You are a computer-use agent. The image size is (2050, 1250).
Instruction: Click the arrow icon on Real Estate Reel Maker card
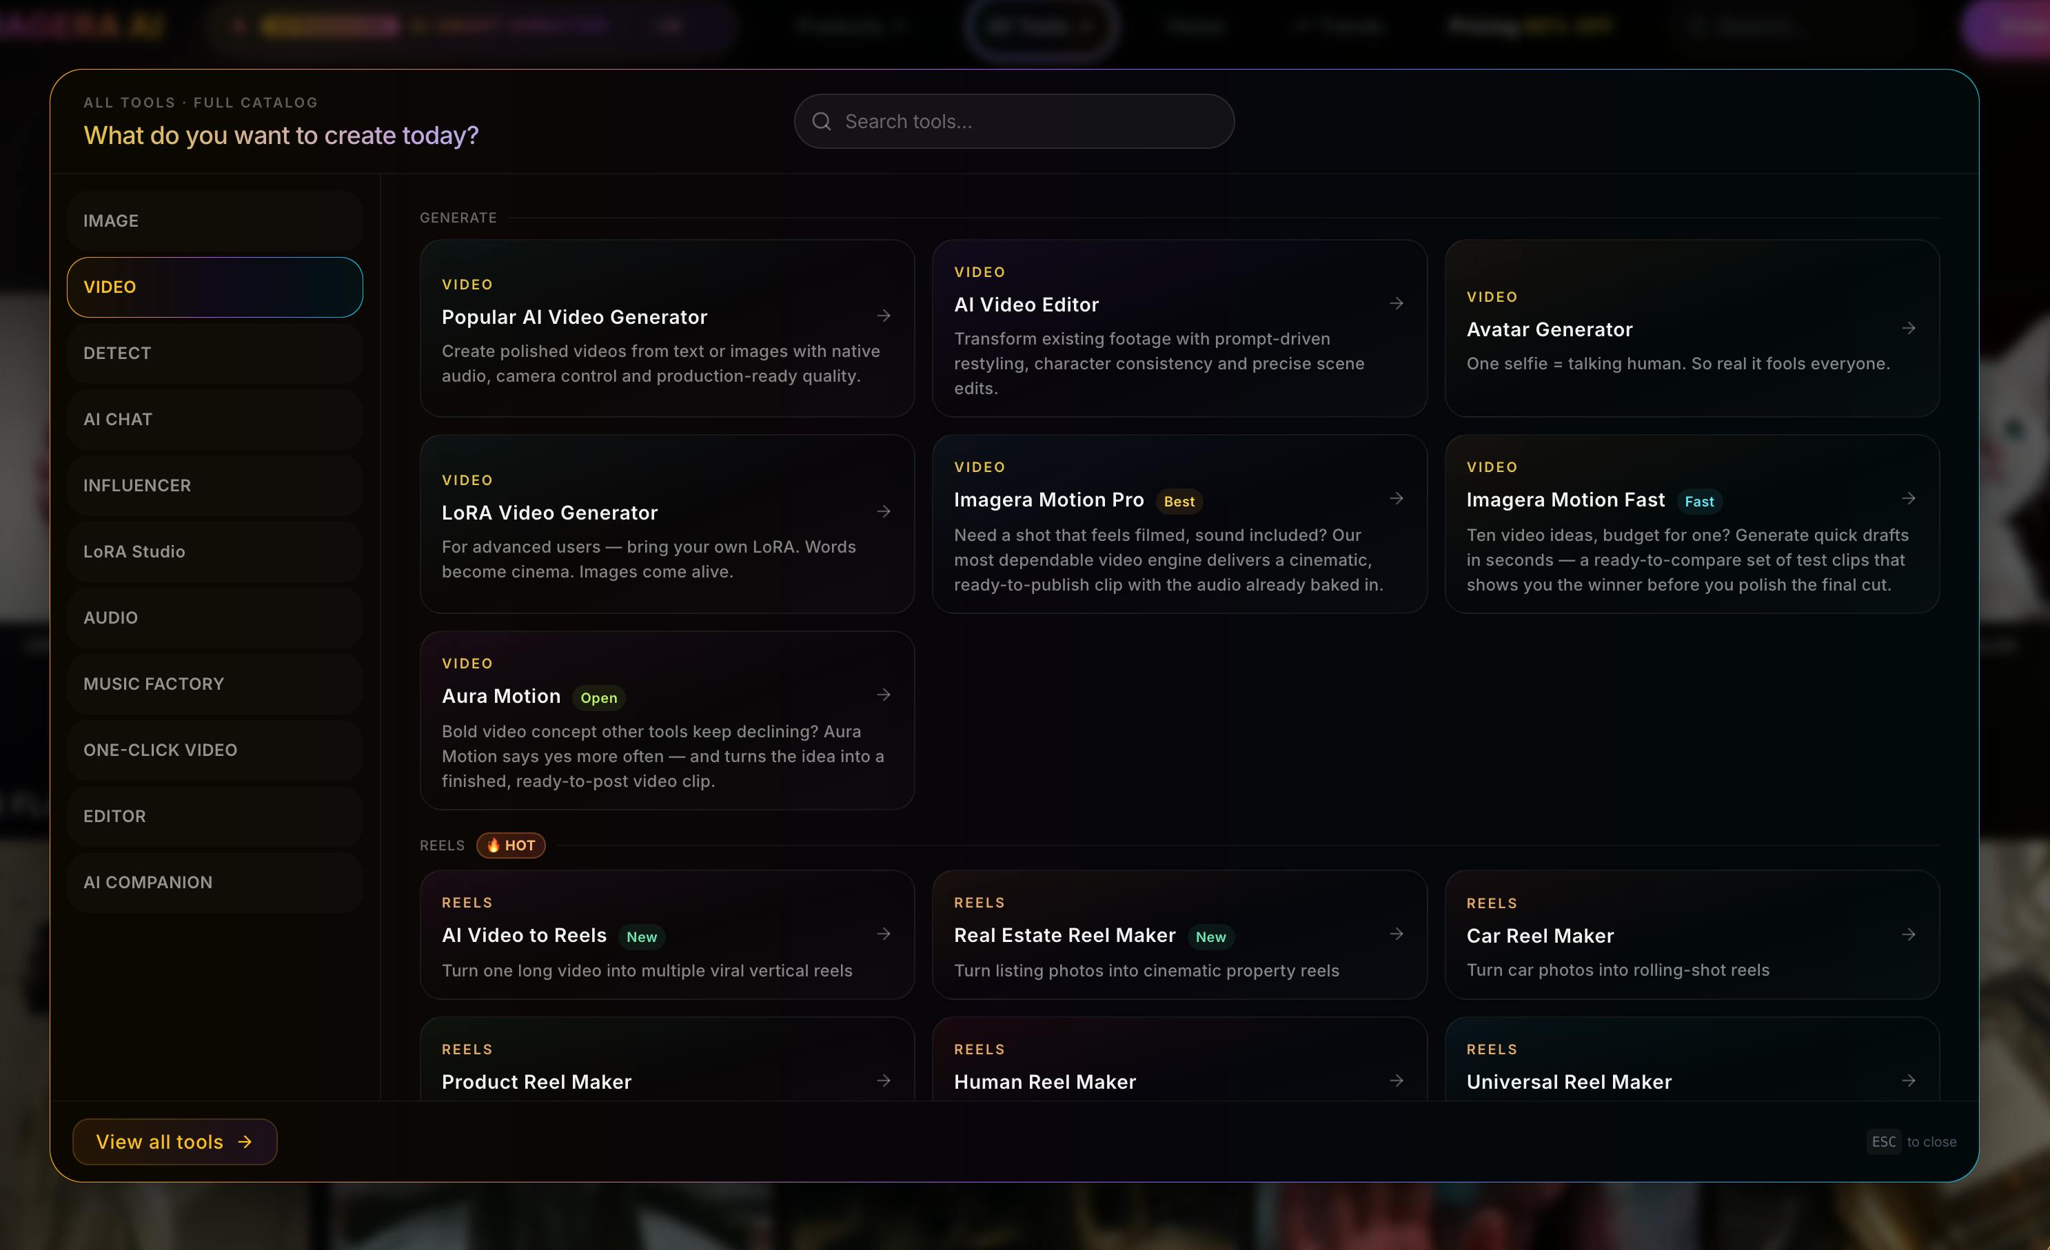pos(1396,934)
